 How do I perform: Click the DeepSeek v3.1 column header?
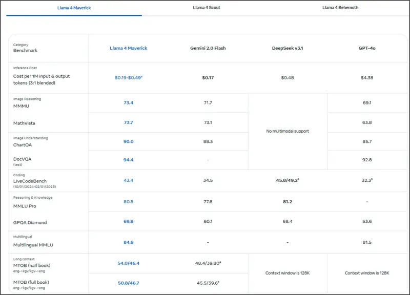[x=288, y=48]
